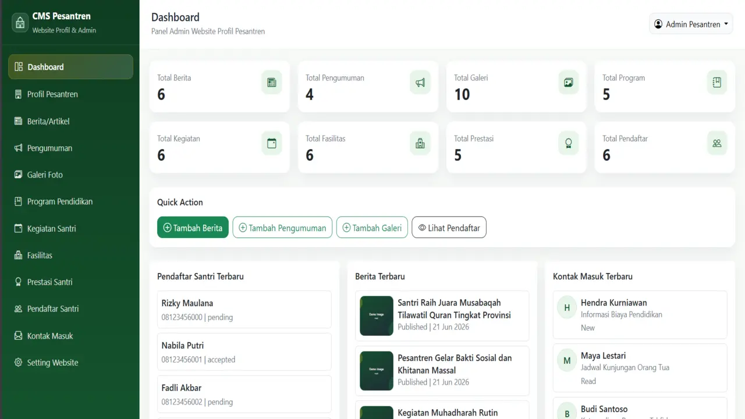
Task: Click the CMS Pesantren logo icon
Action: pyautogui.click(x=20, y=23)
